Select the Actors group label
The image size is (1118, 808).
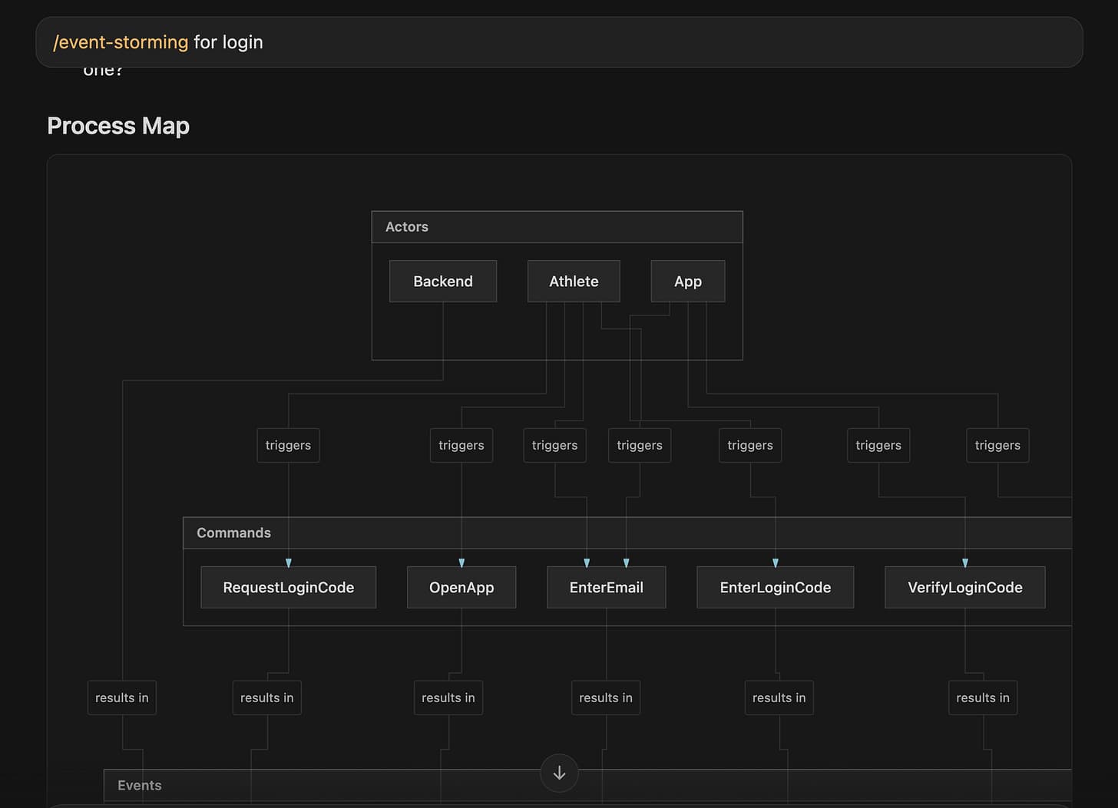407,227
